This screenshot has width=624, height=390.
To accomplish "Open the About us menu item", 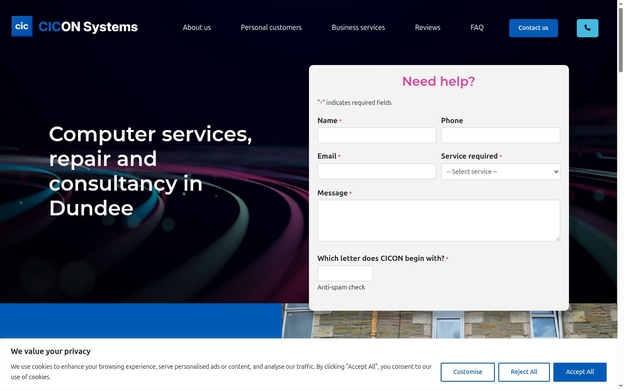I will point(197,27).
